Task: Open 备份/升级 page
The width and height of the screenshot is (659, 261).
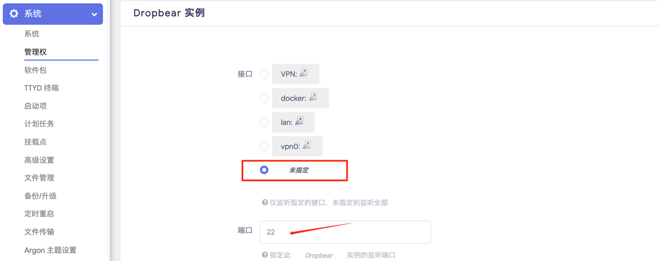Action: (40, 196)
